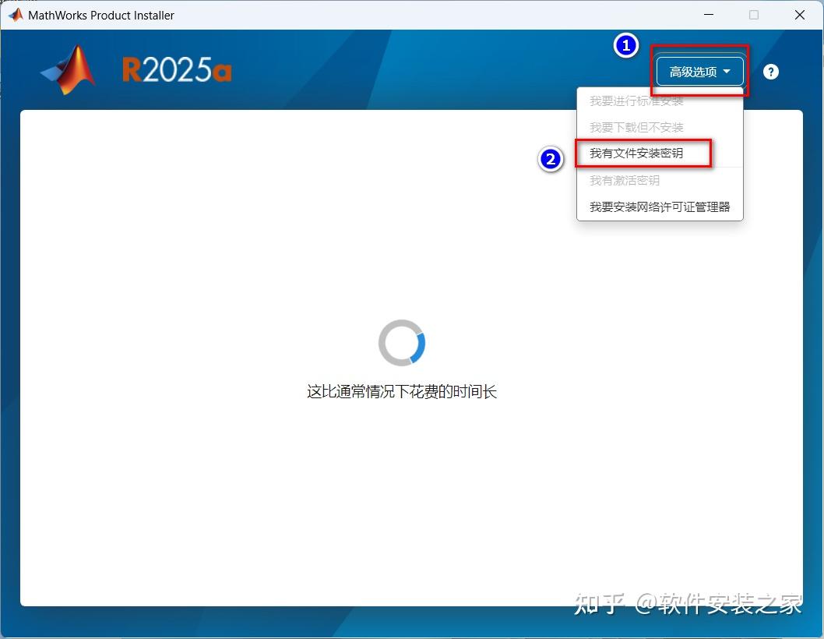Click the 这比通常情况下花费的时间长 status text
The image size is (824, 639).
point(402,391)
